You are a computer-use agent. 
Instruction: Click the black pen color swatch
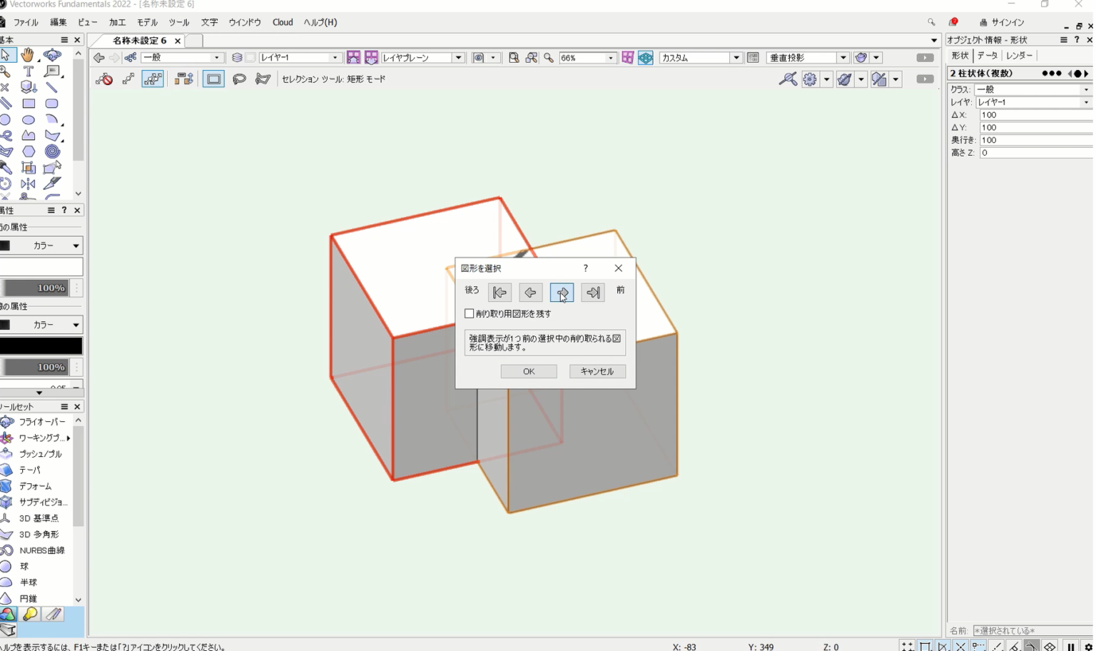pos(41,346)
